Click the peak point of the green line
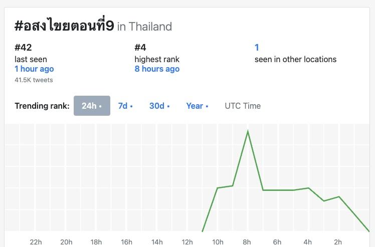This screenshot has height=247, width=375. pos(248,131)
